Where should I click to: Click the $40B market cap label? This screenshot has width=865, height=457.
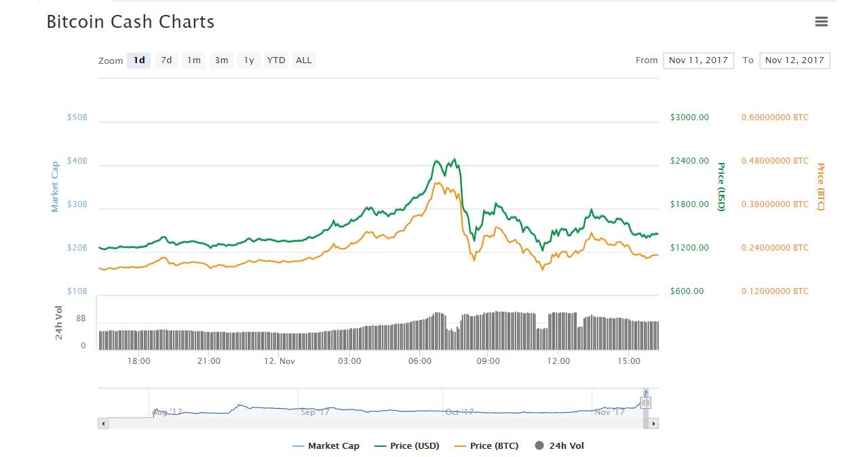[77, 161]
